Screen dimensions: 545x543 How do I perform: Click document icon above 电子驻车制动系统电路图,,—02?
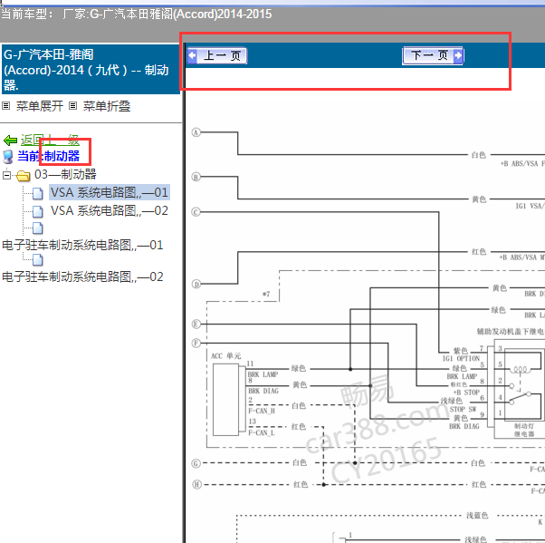[x=37, y=259]
